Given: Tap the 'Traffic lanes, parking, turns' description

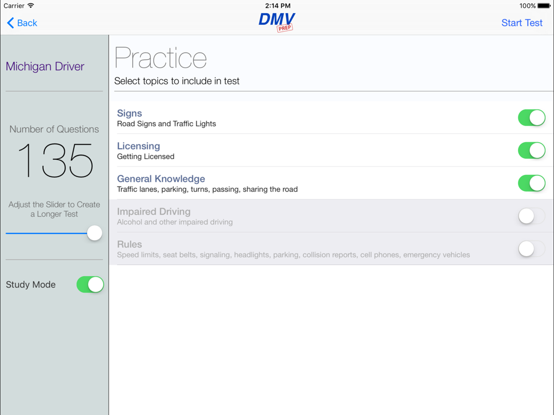Looking at the screenshot, I should click(x=207, y=189).
